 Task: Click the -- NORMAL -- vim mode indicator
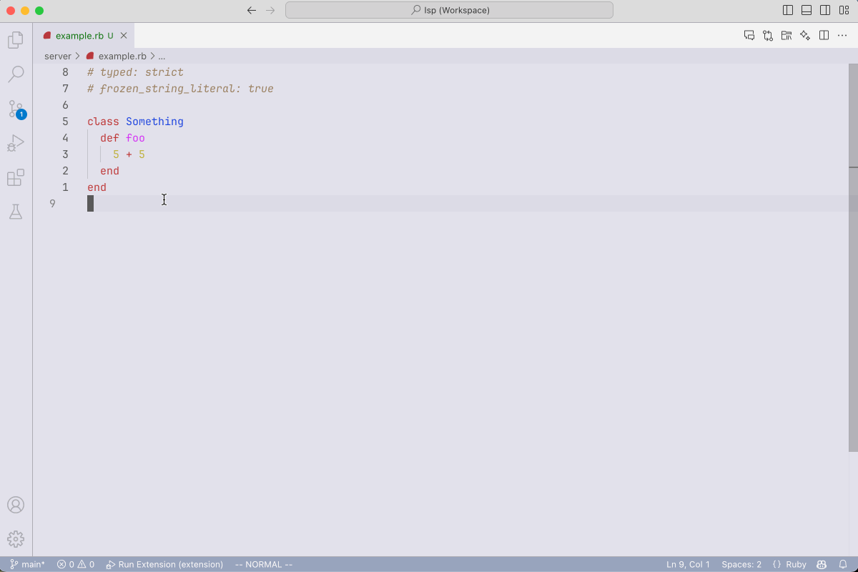(x=264, y=564)
